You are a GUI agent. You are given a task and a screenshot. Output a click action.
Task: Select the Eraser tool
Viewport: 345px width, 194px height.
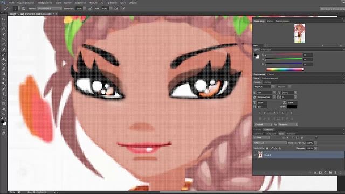point(4,69)
